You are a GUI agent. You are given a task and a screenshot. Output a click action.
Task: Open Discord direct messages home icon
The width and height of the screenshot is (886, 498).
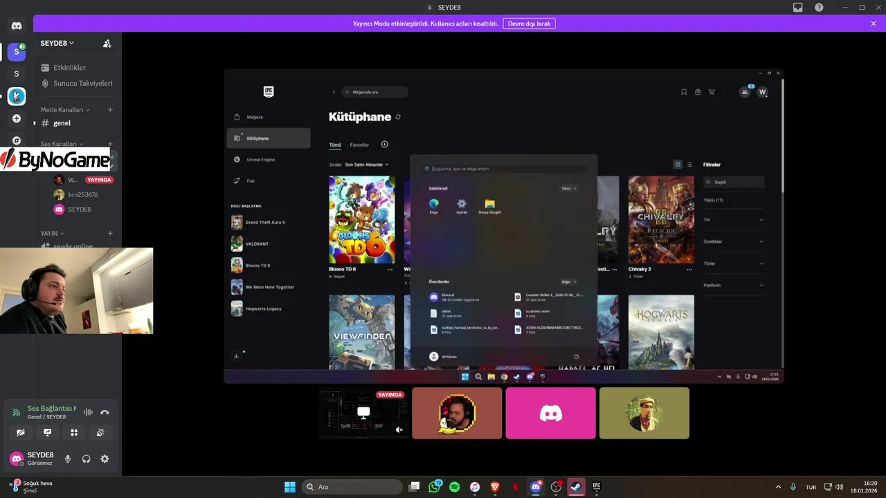[17, 26]
